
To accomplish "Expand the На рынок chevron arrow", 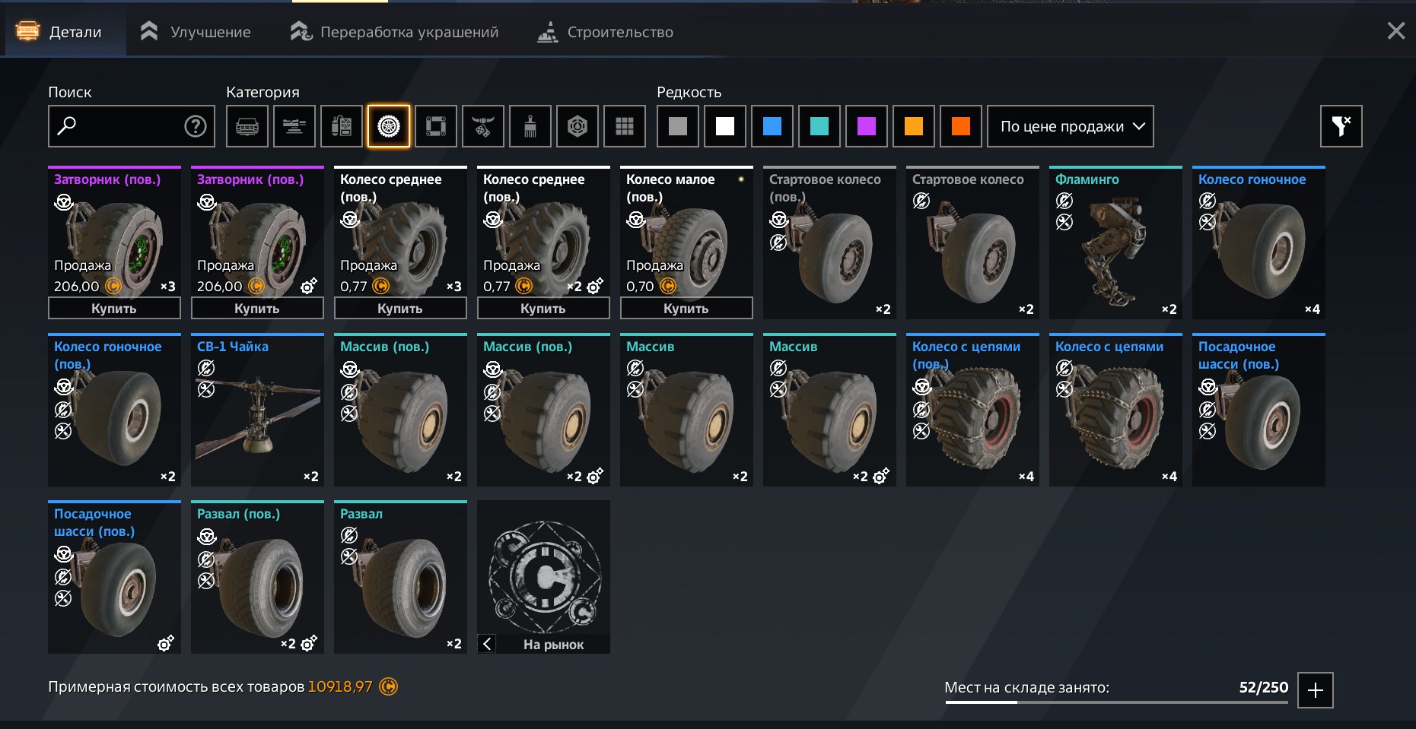I will [487, 644].
